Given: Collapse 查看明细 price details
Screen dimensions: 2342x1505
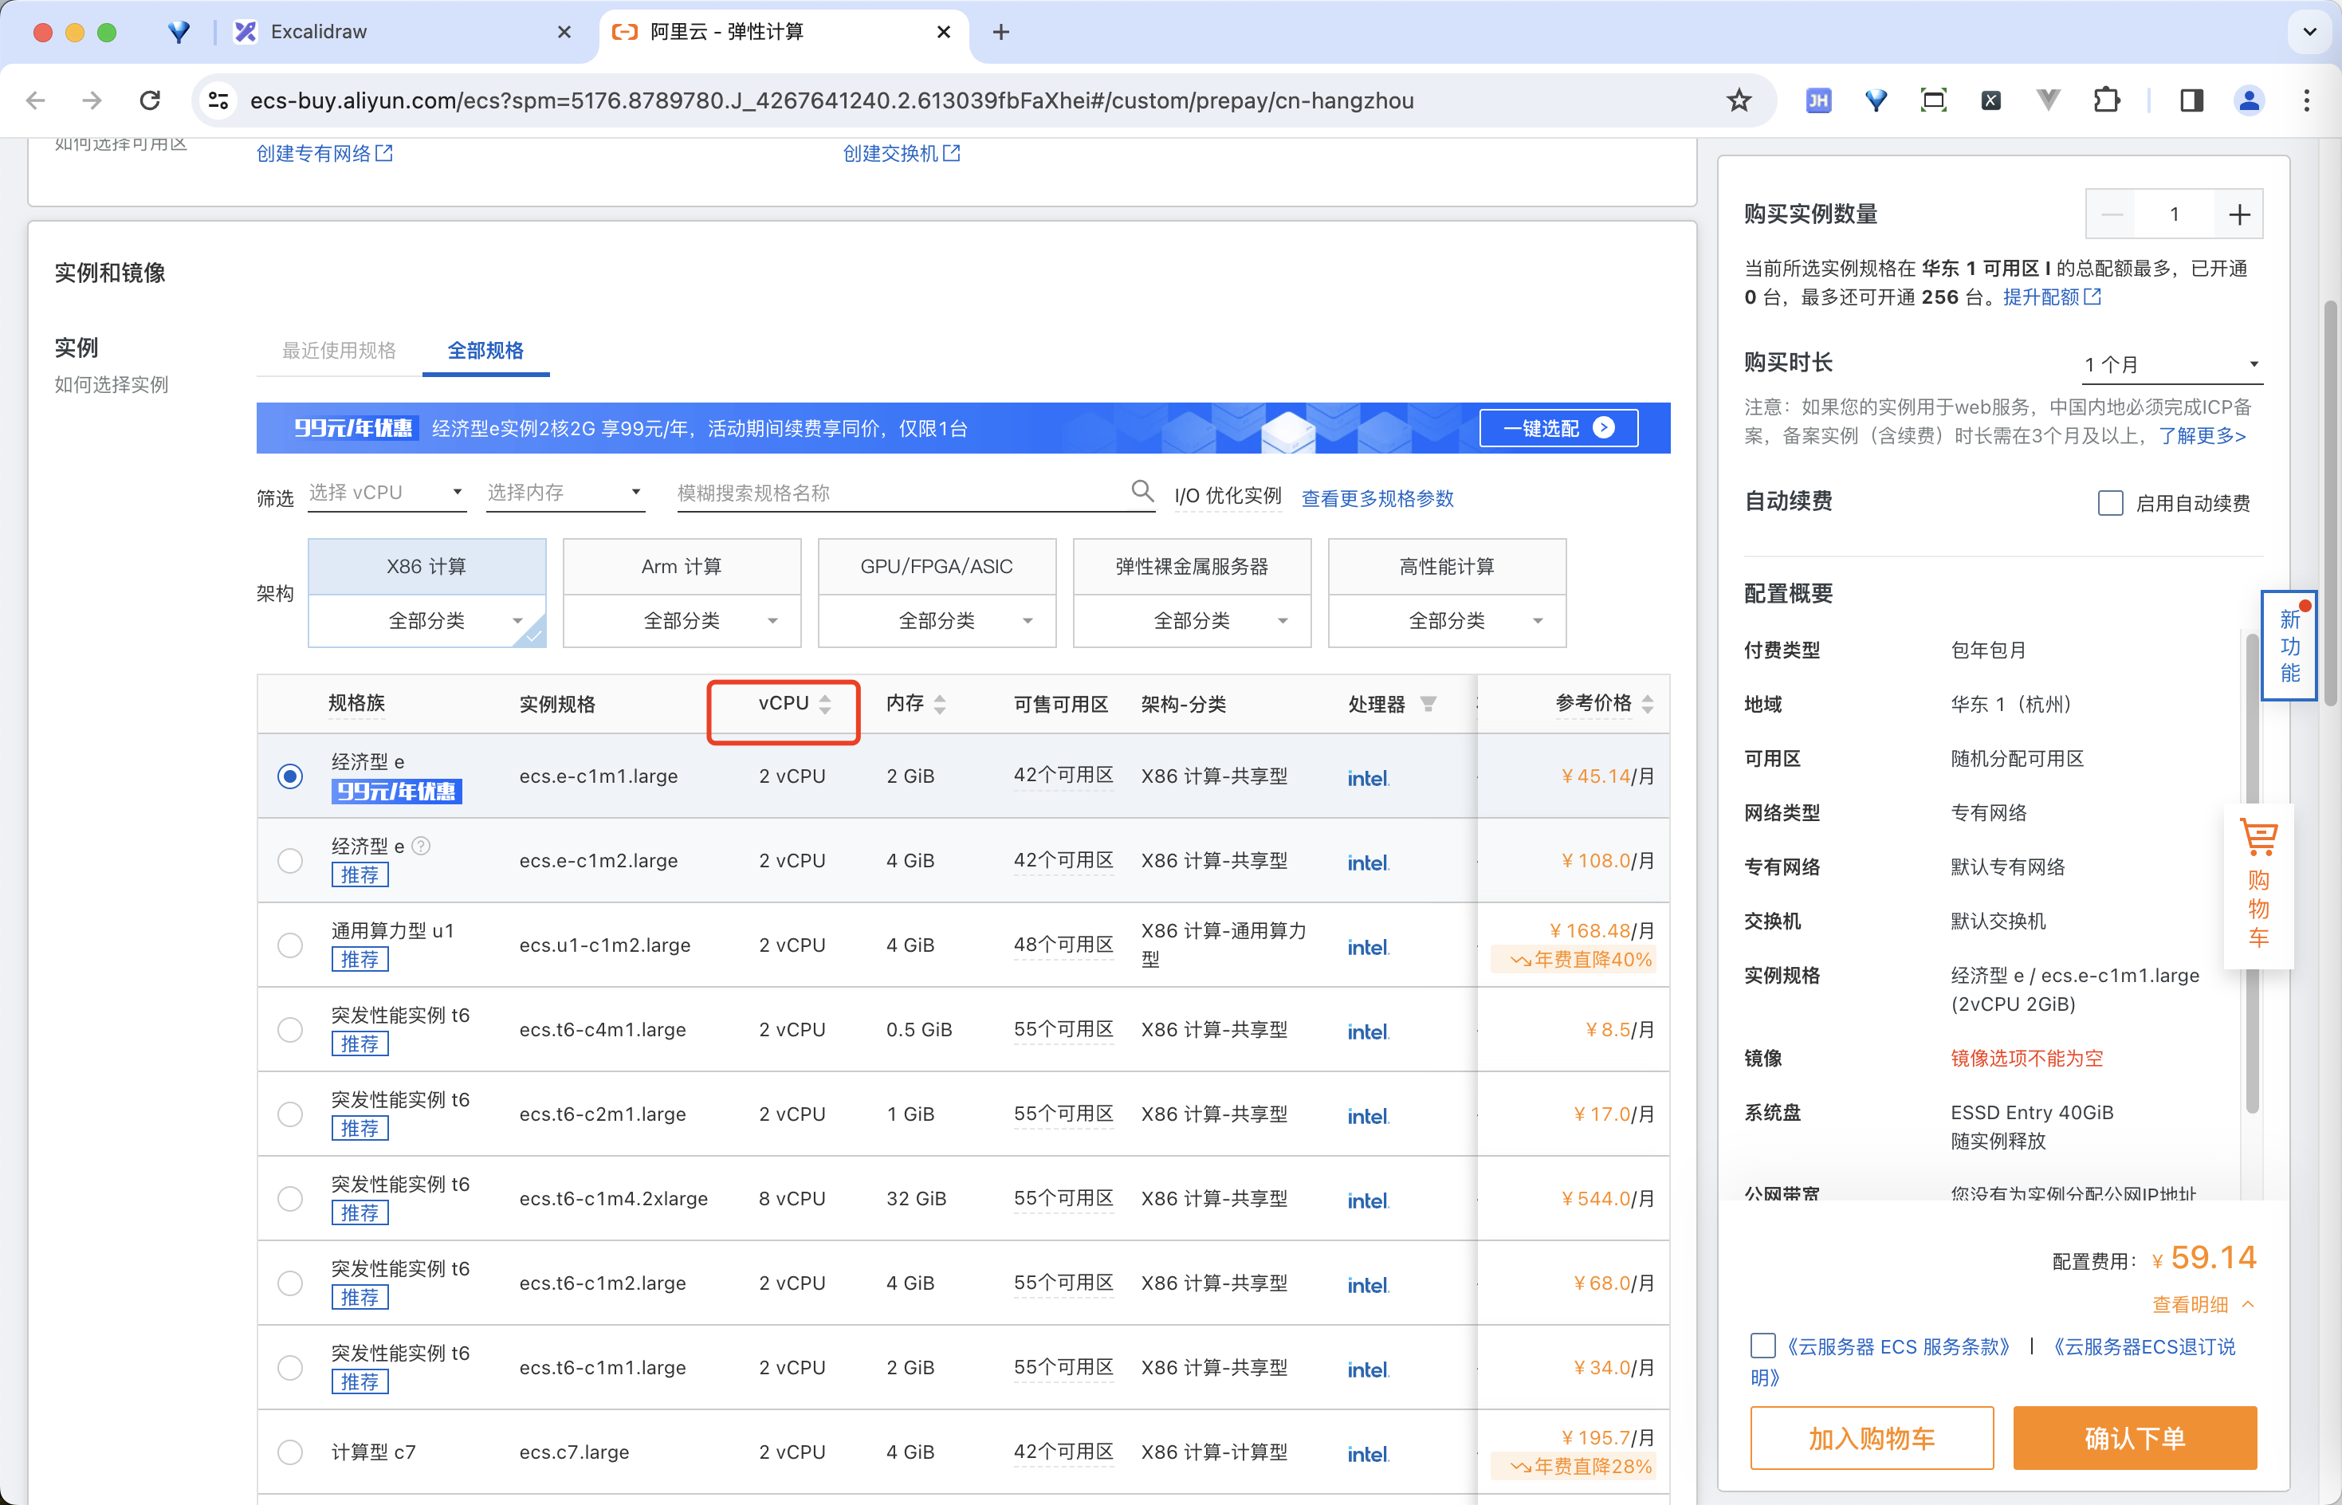Looking at the screenshot, I should tap(2203, 1305).
